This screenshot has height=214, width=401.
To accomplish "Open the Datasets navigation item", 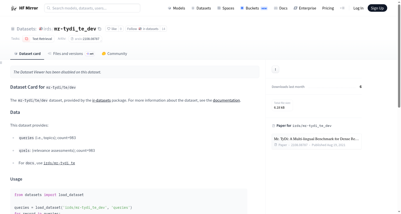I will click(x=201, y=8).
